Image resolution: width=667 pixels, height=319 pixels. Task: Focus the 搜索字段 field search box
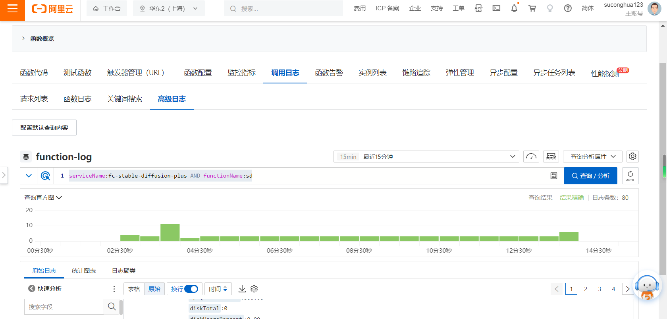(x=64, y=307)
